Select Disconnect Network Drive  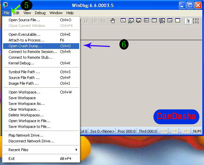(x=41, y=141)
